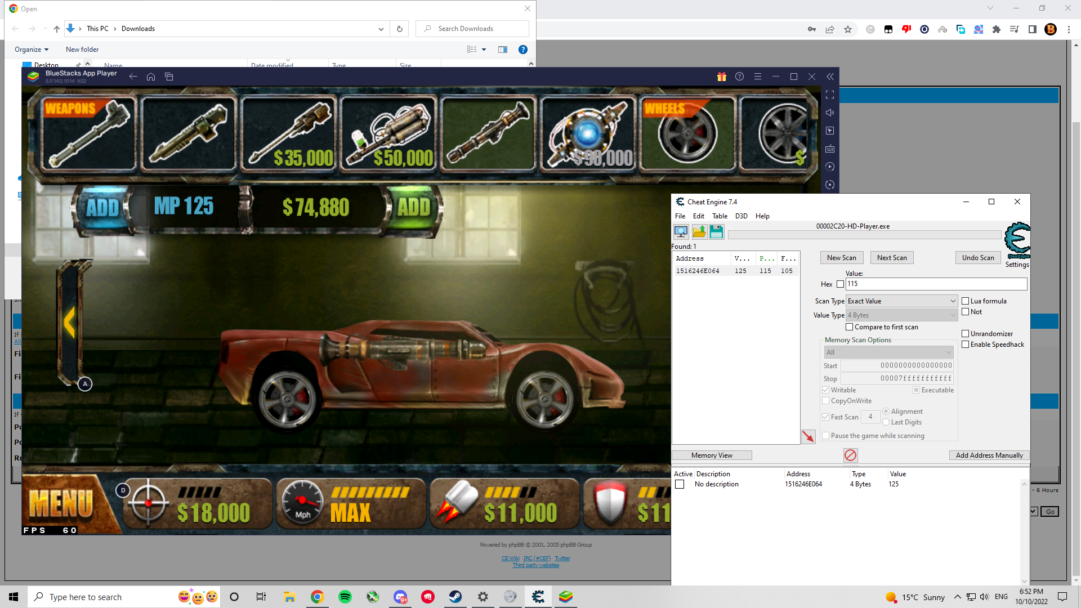
Task: Open the Cheat Engine process list
Action: pos(681,231)
